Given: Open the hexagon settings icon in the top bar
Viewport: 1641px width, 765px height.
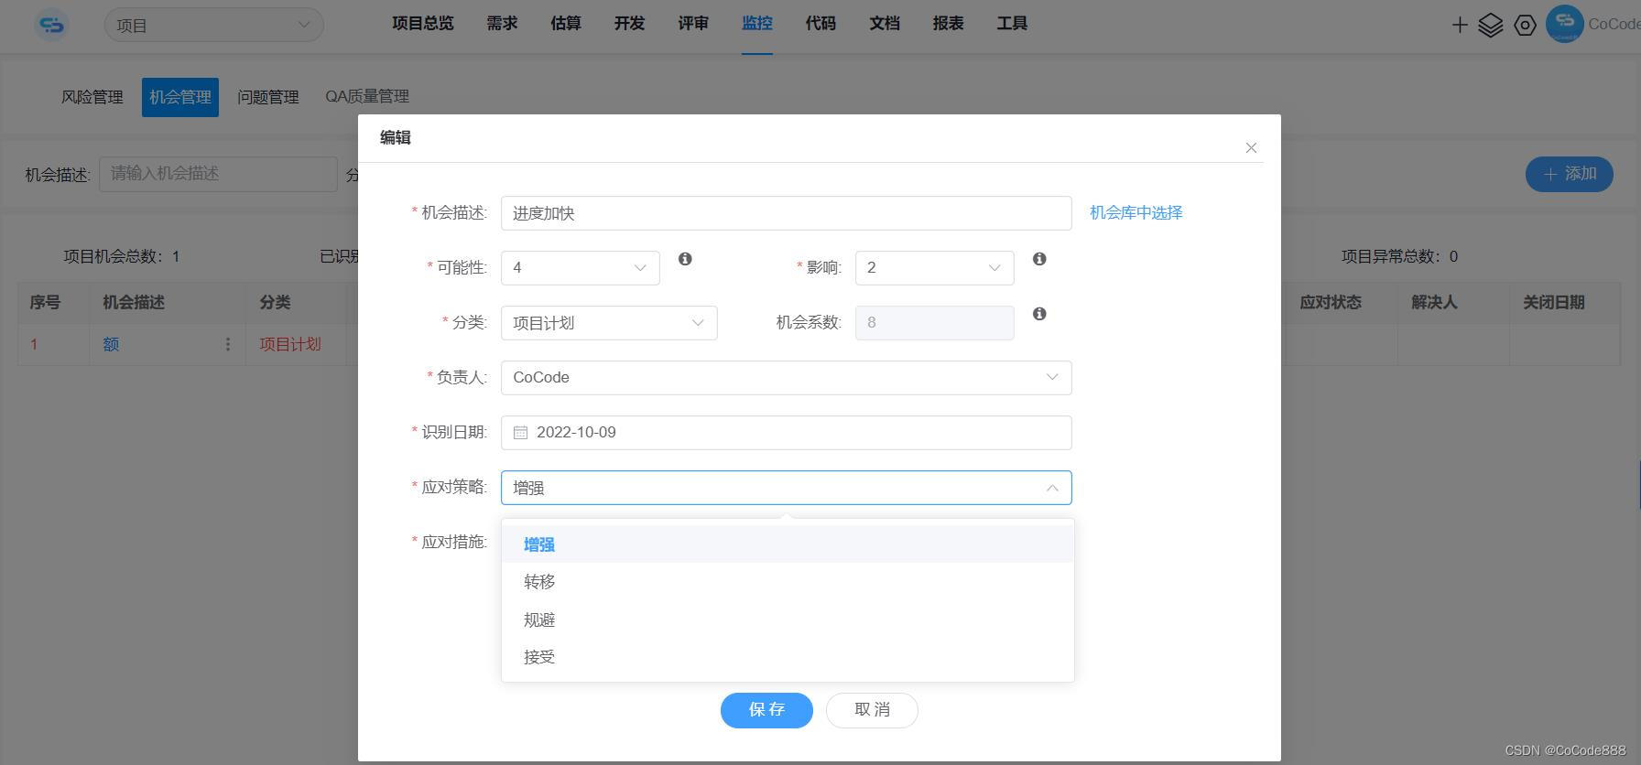Looking at the screenshot, I should (1525, 26).
